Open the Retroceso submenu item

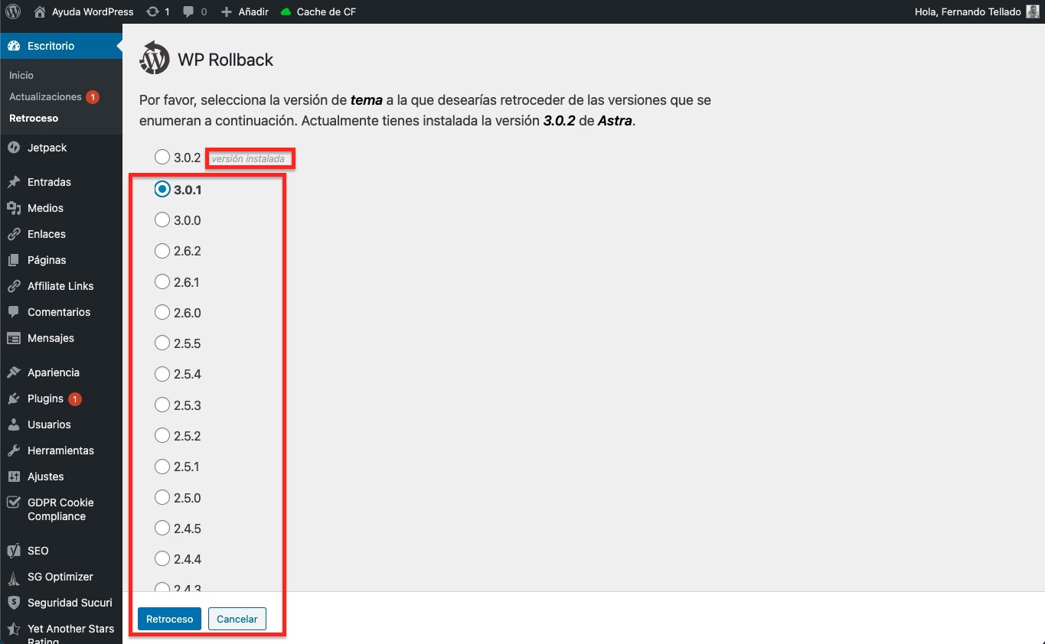coord(34,119)
